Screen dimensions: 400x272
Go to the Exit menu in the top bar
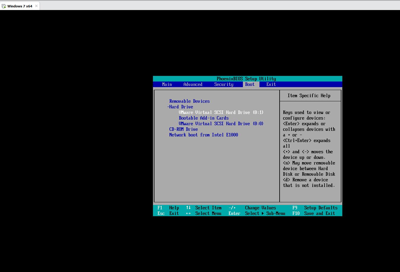[271, 84]
